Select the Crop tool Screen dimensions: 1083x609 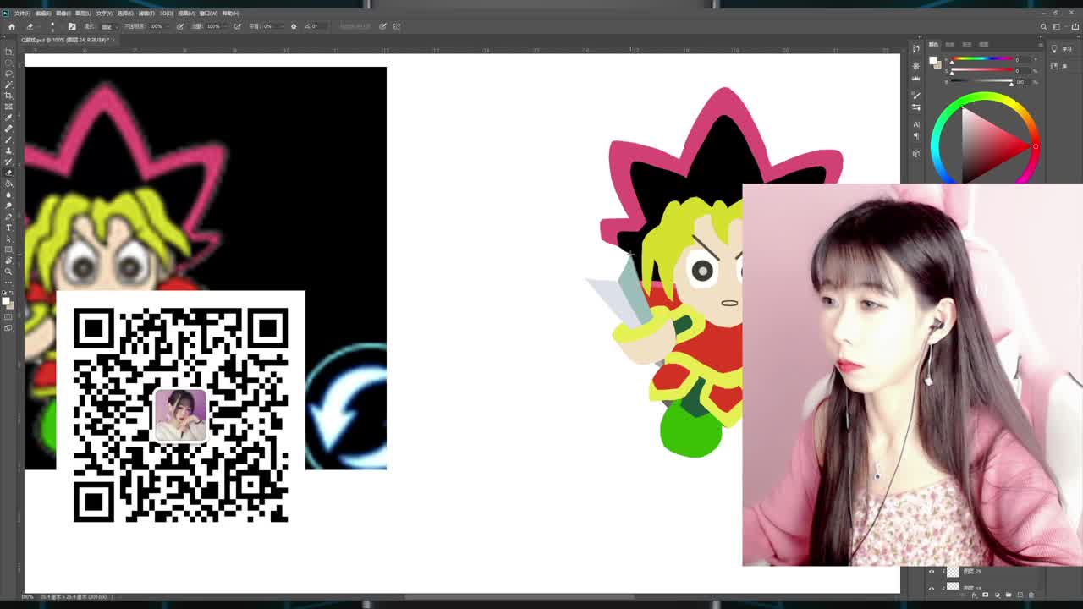coord(8,95)
